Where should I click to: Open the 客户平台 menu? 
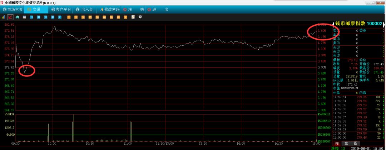pyautogui.click(x=61, y=10)
